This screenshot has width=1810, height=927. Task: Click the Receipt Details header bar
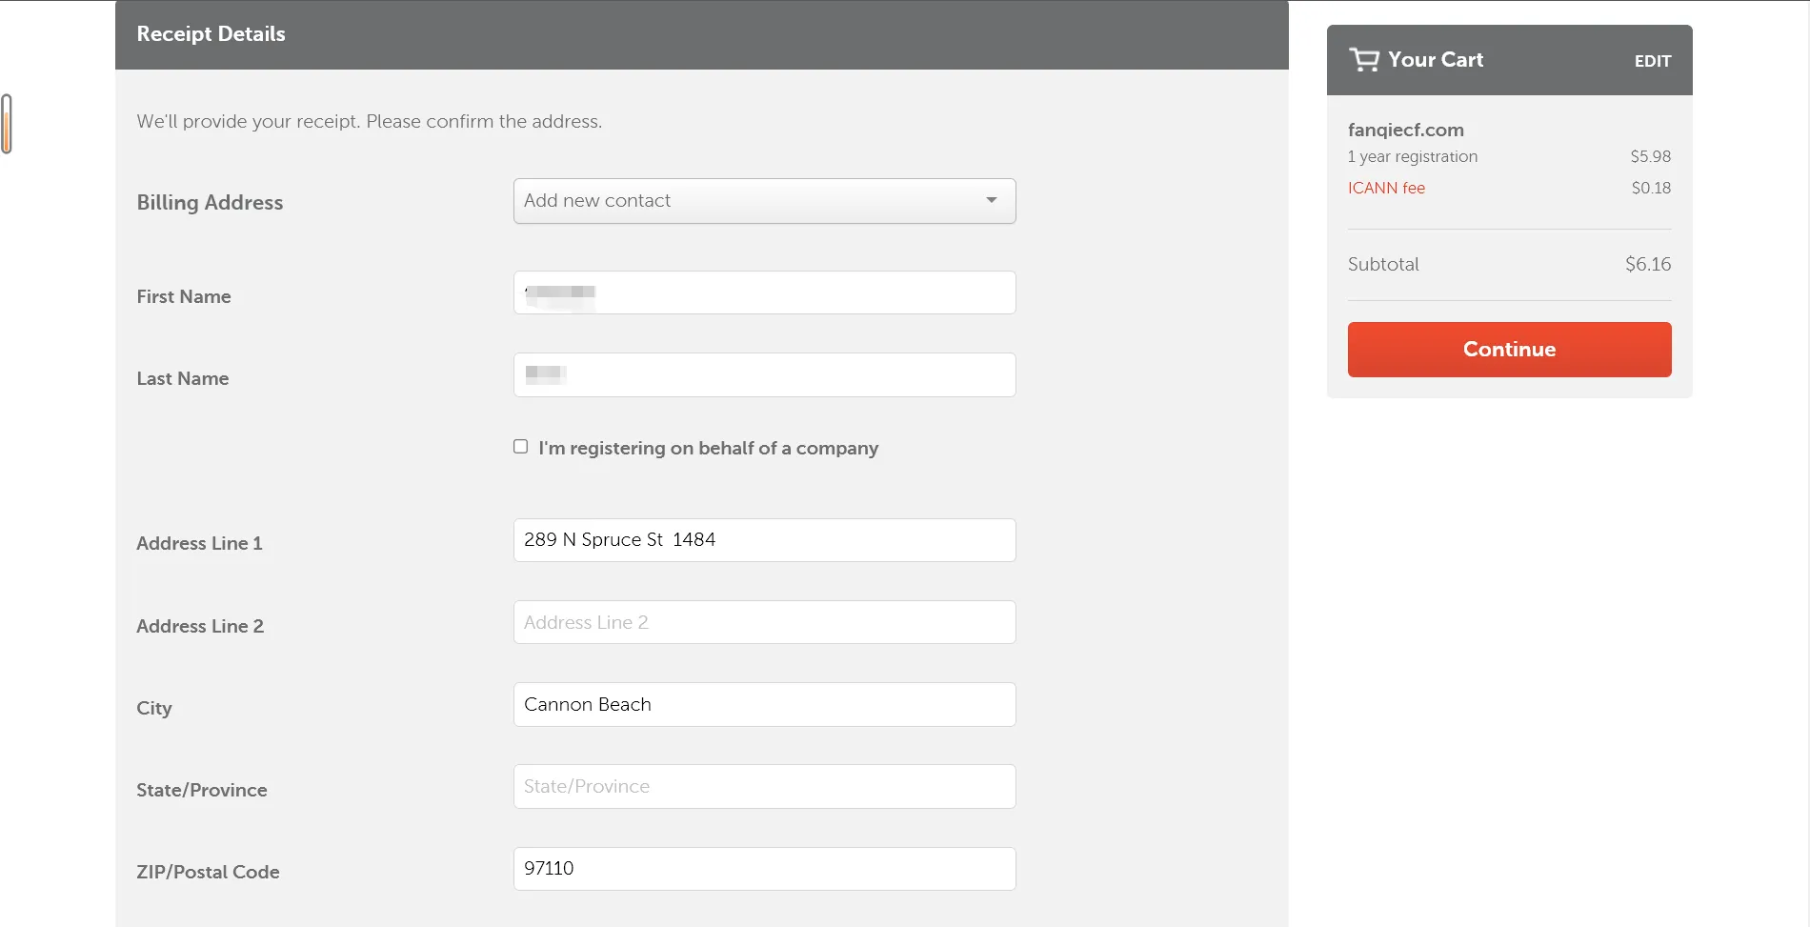click(x=701, y=34)
